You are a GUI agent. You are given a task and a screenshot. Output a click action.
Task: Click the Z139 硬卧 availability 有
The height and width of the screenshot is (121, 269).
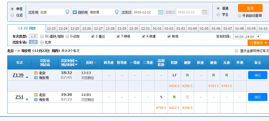coord(187,75)
